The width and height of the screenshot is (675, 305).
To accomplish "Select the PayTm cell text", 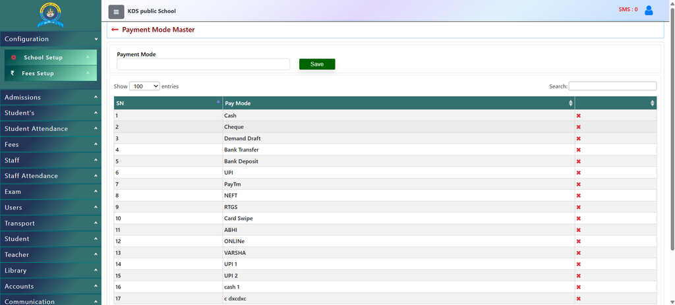I will click(233, 184).
